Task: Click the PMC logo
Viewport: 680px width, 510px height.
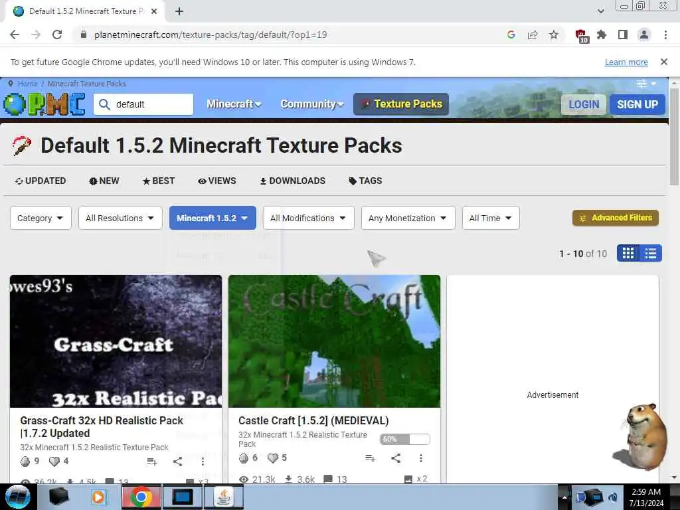Action: point(44,104)
